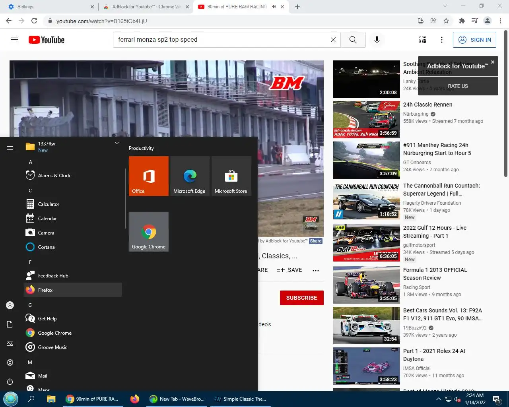Open the Start menu user account icon
Image resolution: width=509 pixels, height=407 pixels.
10,305
